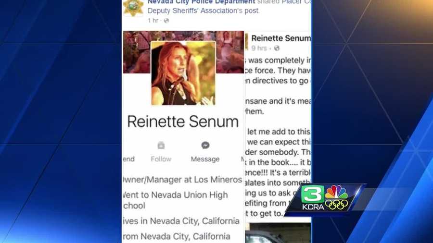This screenshot has width=433, height=243.
Task: Click Went to Nevada Union High School
Action: coord(176,200)
